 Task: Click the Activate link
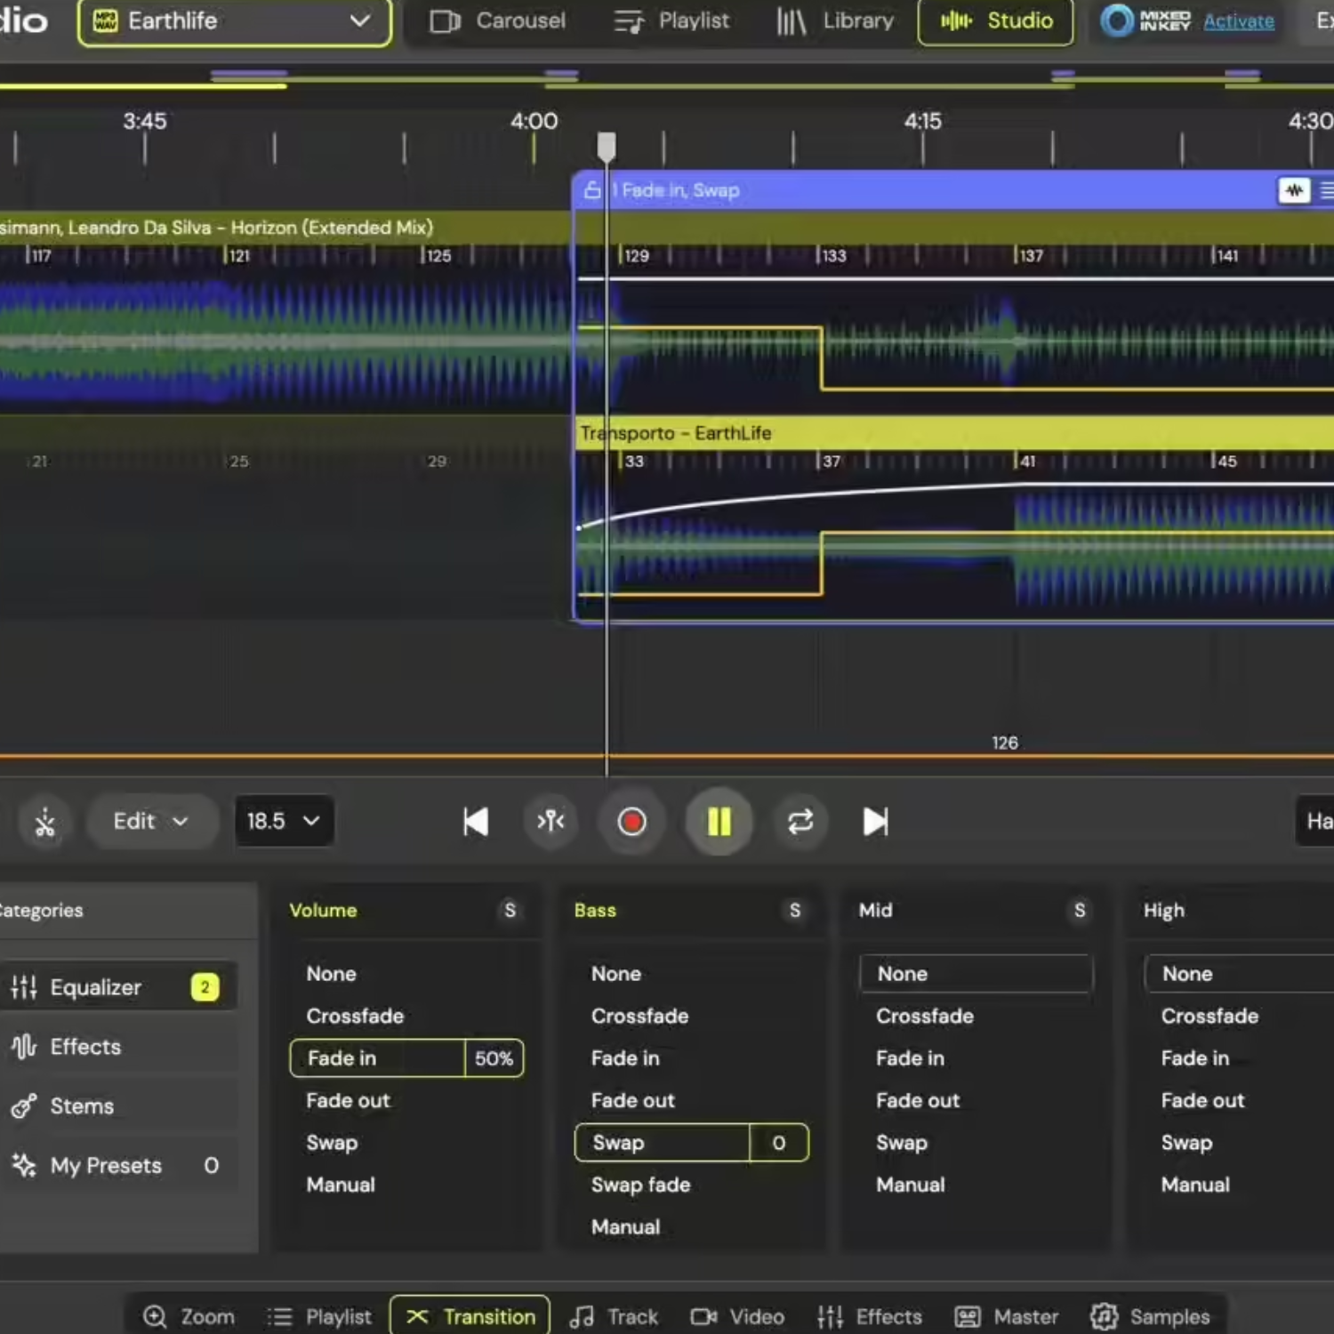click(1239, 20)
